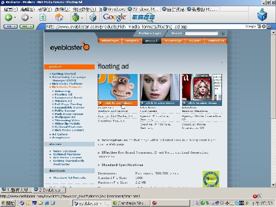Image resolution: width=276 pixels, height=207 pixels.
Task: Click the address bar URL field
Action: click(x=145, y=26)
